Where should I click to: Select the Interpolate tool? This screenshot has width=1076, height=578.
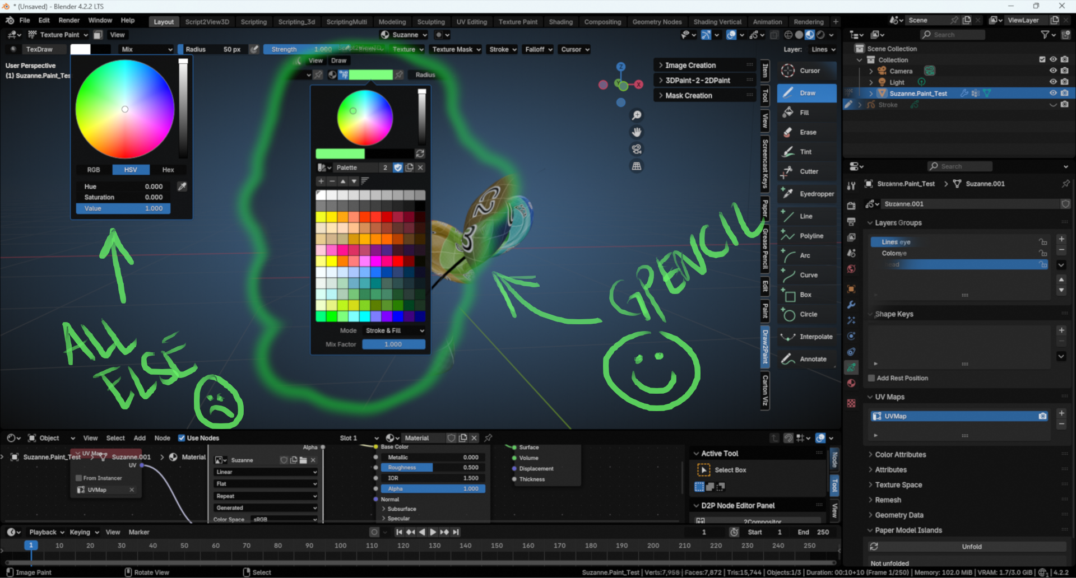(x=806, y=337)
